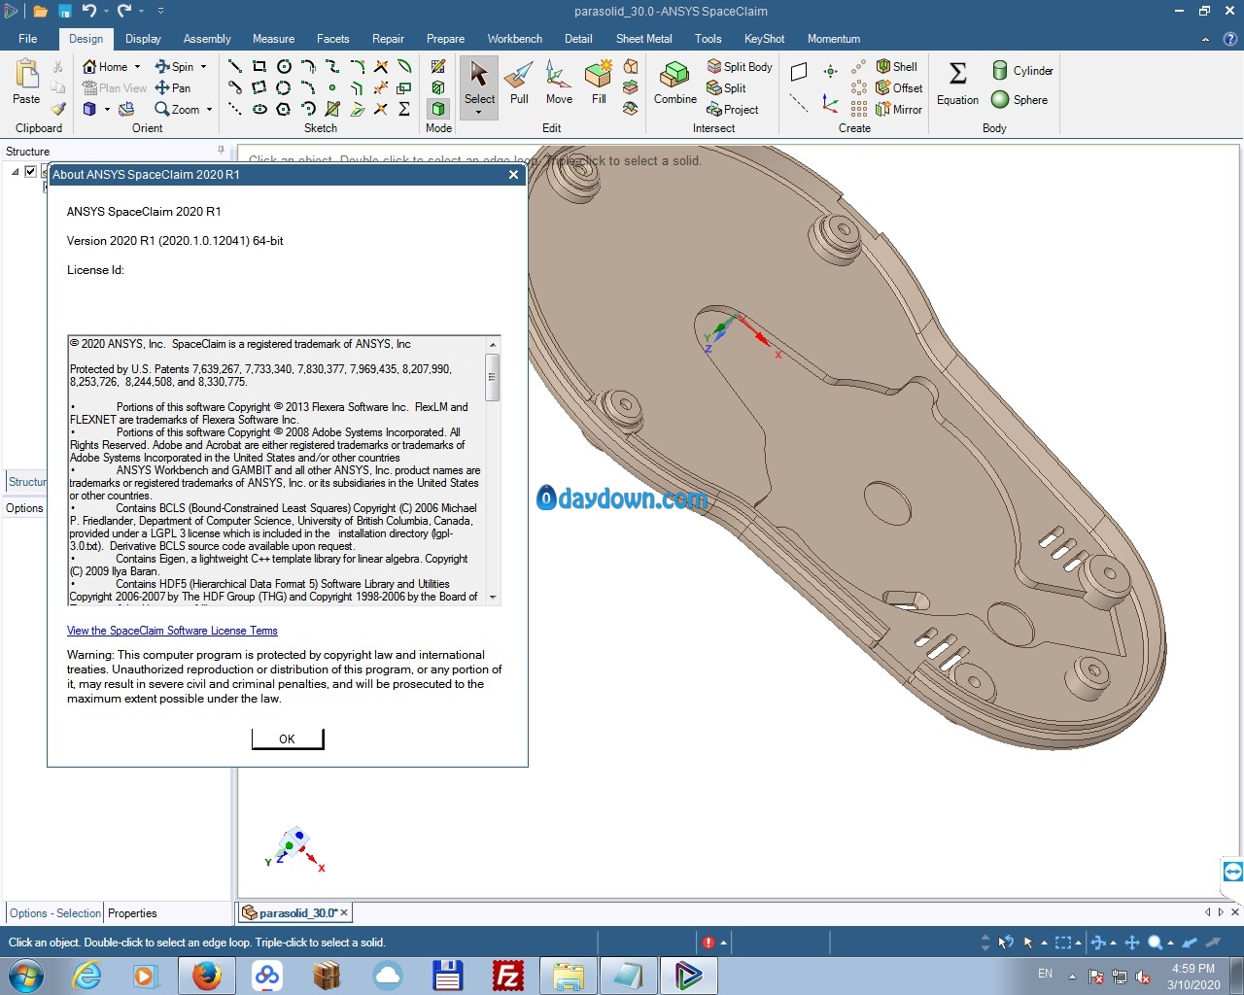Open the folder icon in title bar
This screenshot has height=995, width=1244.
coord(40,12)
